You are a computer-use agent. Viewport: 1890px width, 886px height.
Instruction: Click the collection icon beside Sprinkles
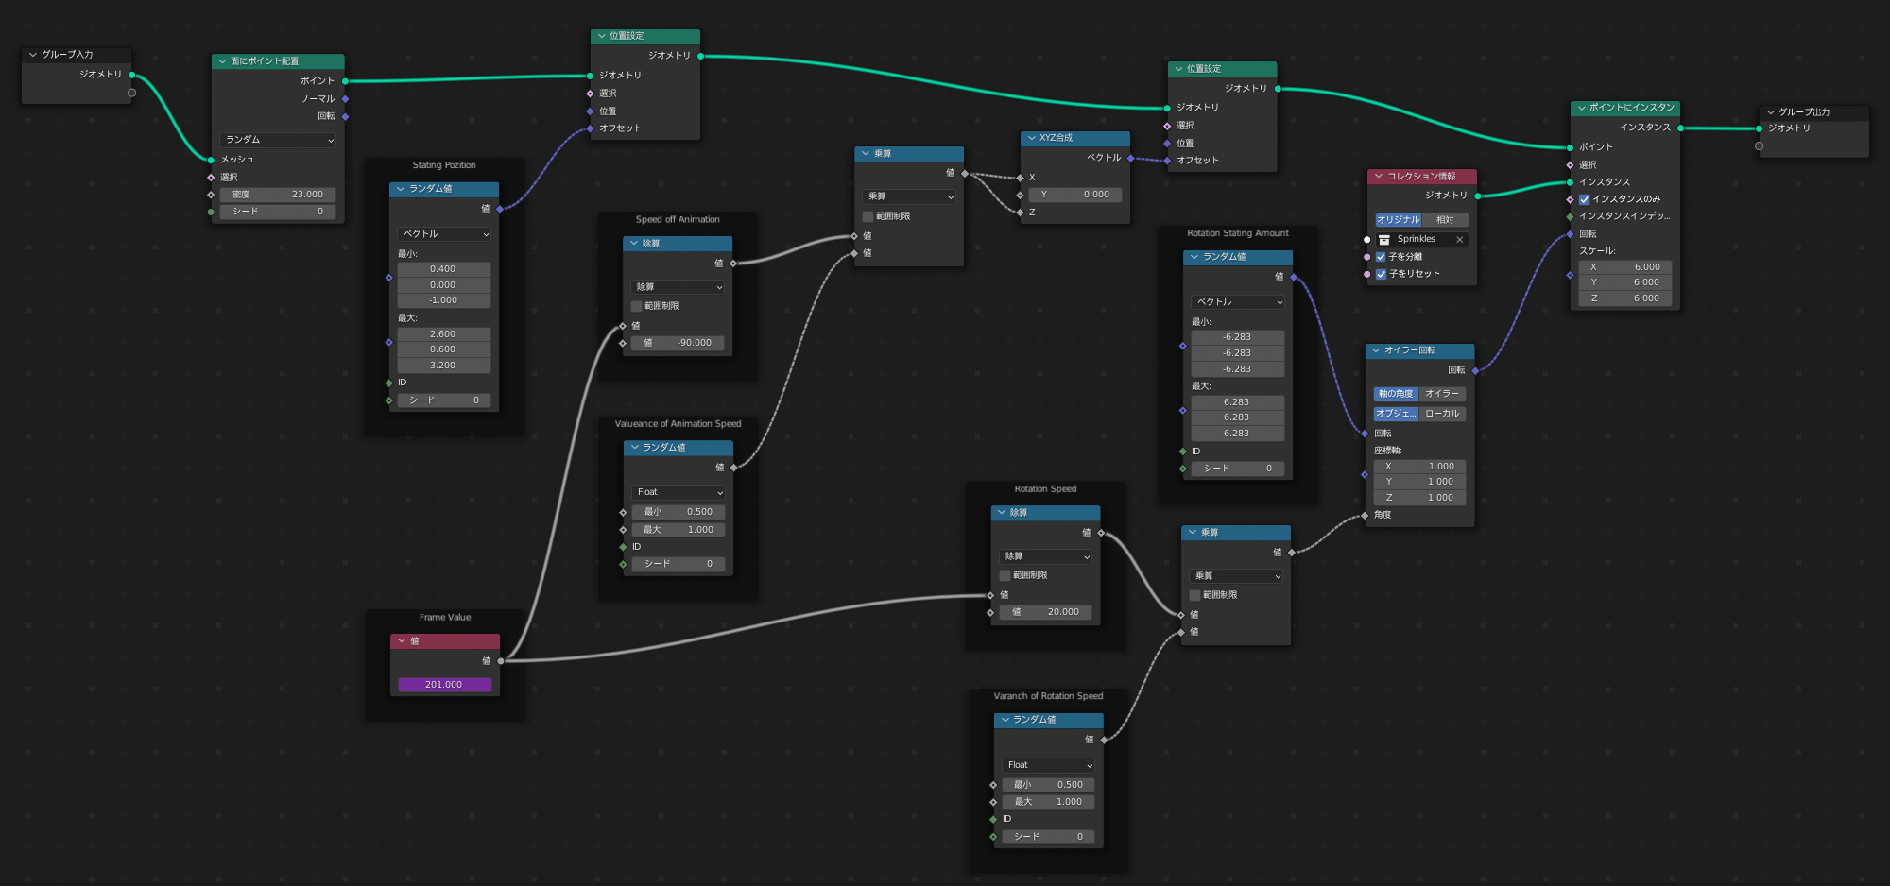point(1384,240)
